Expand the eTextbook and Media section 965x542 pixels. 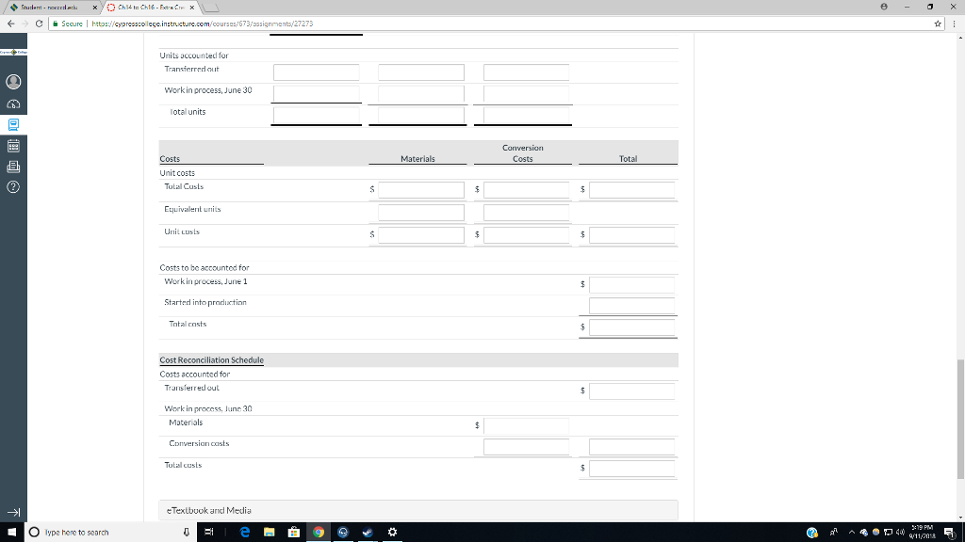418,510
